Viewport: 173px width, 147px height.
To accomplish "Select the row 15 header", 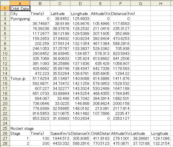I will point(4,78).
